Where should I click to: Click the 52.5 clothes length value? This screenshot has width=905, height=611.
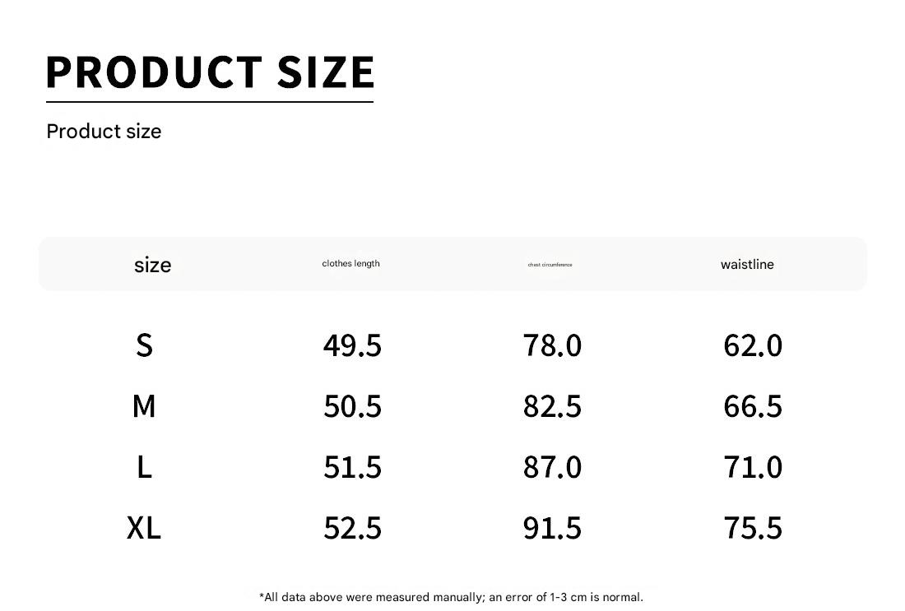click(352, 528)
